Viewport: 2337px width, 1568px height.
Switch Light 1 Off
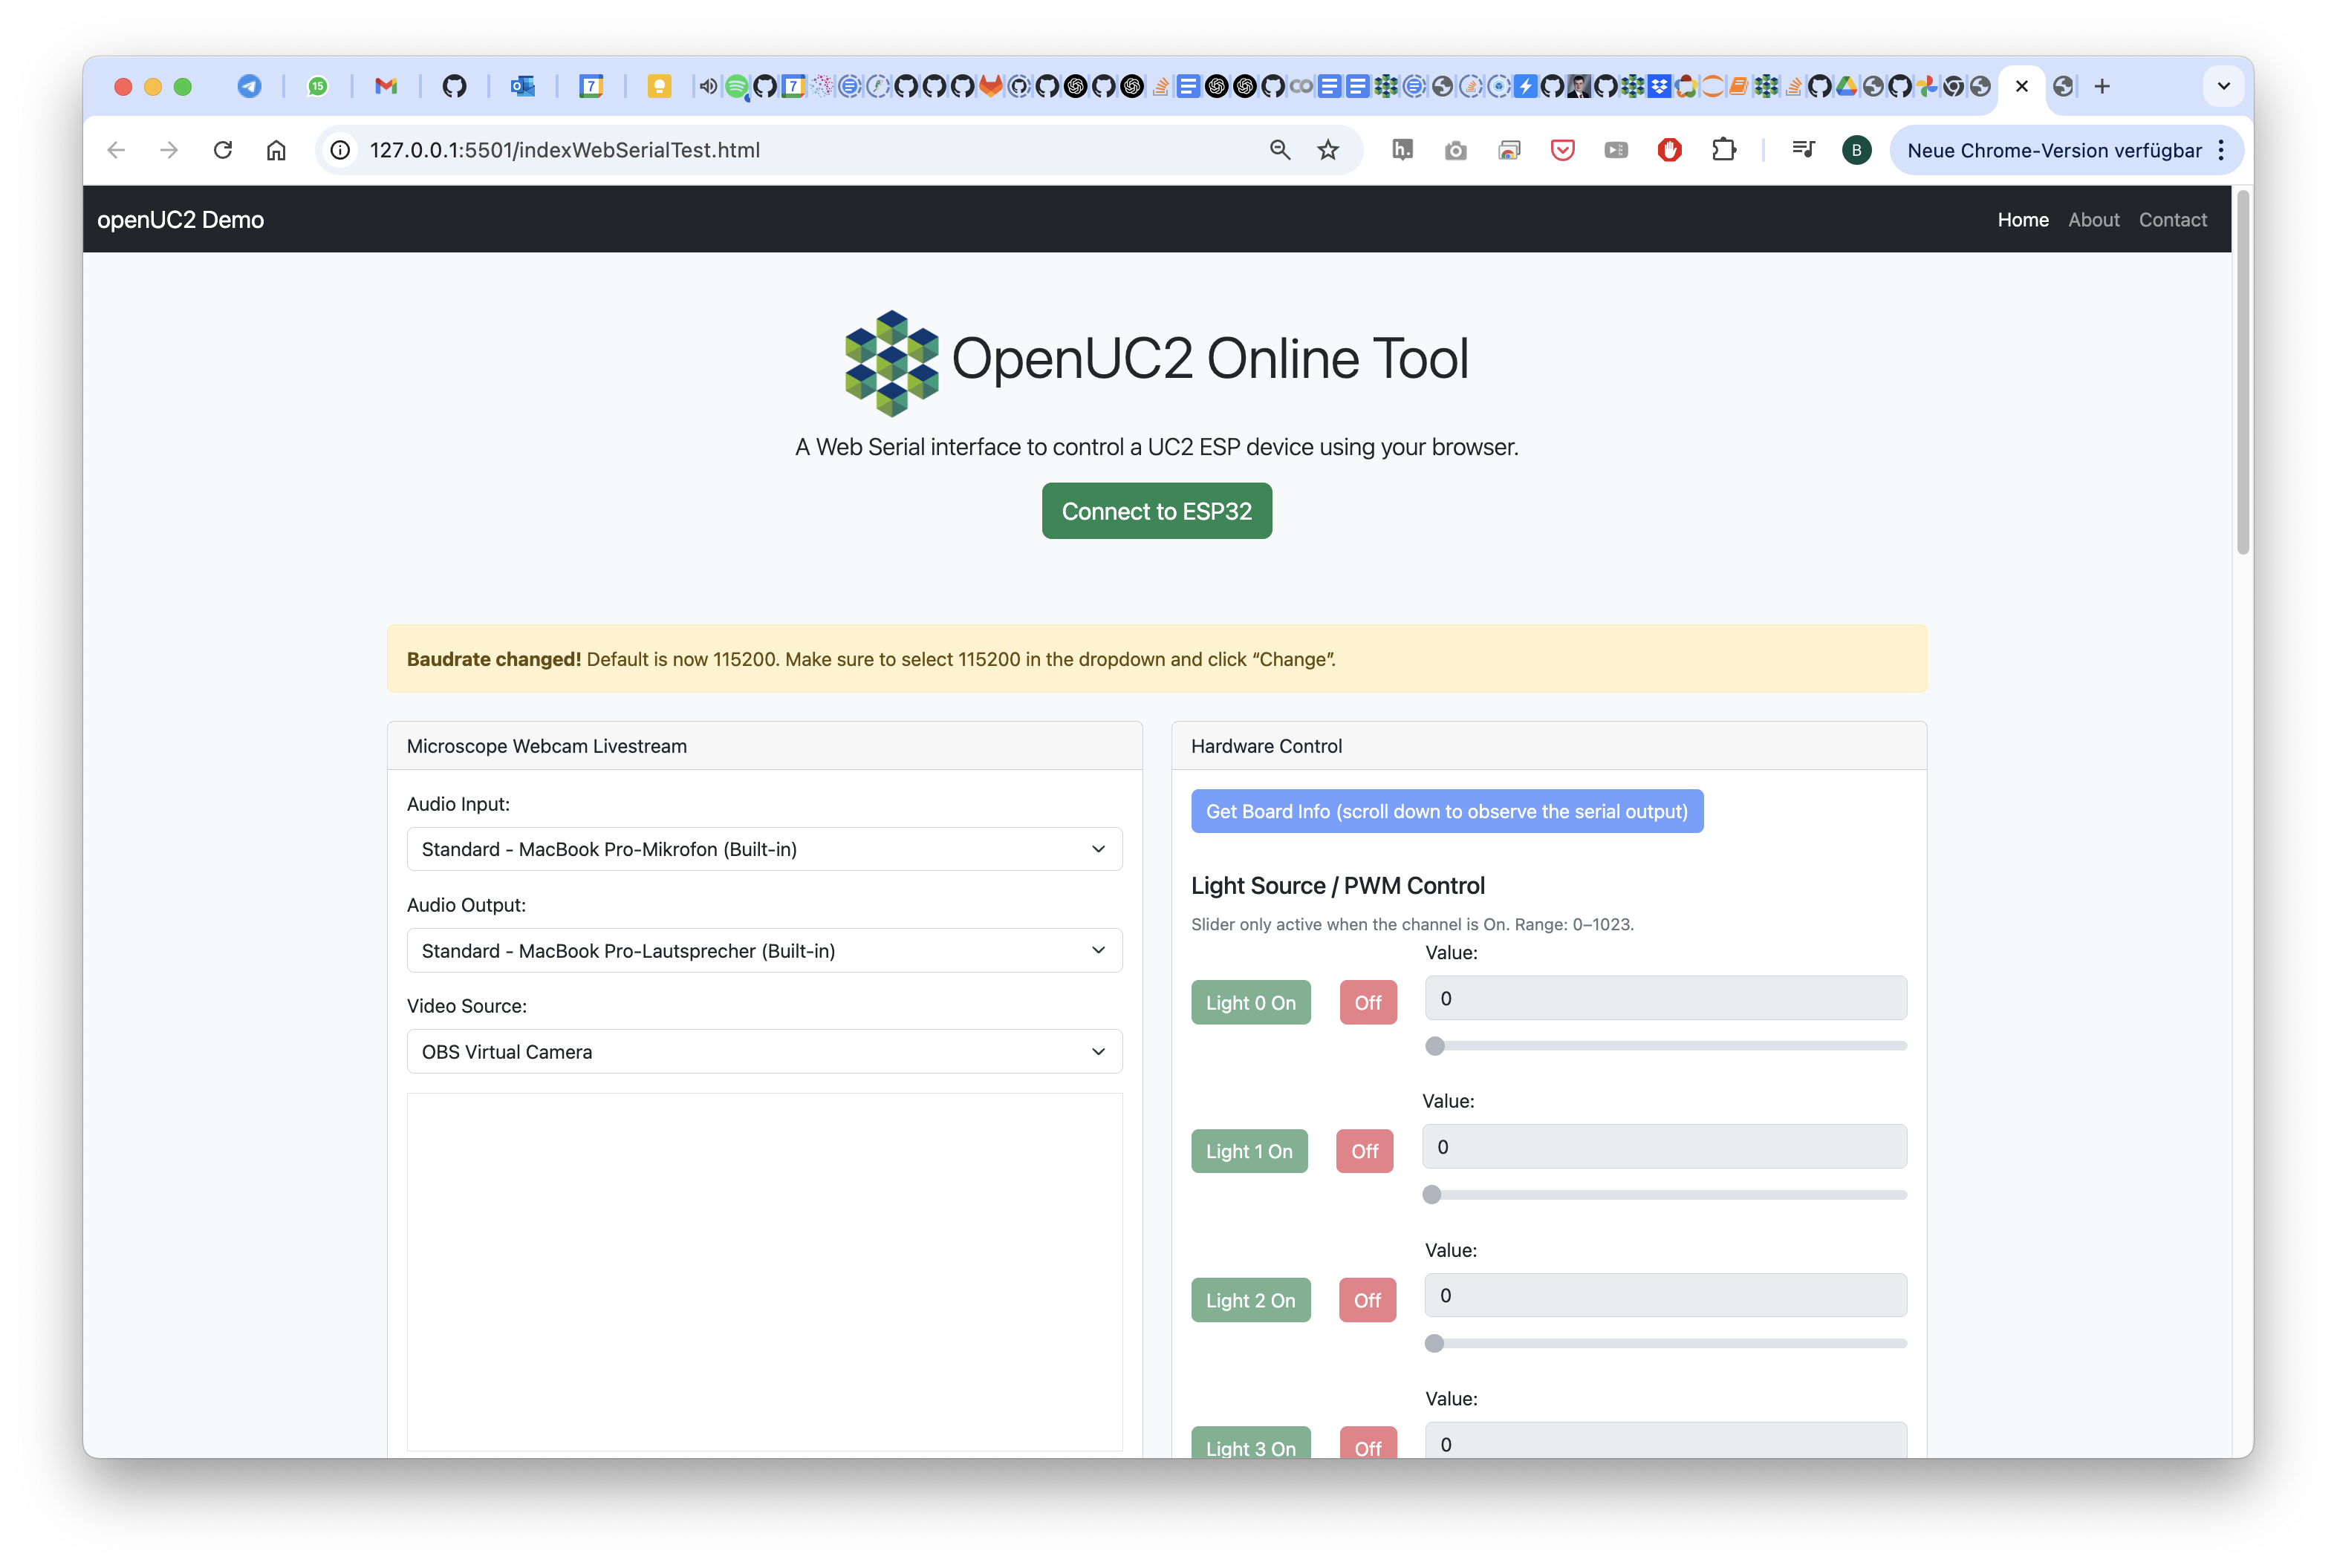[1364, 1151]
